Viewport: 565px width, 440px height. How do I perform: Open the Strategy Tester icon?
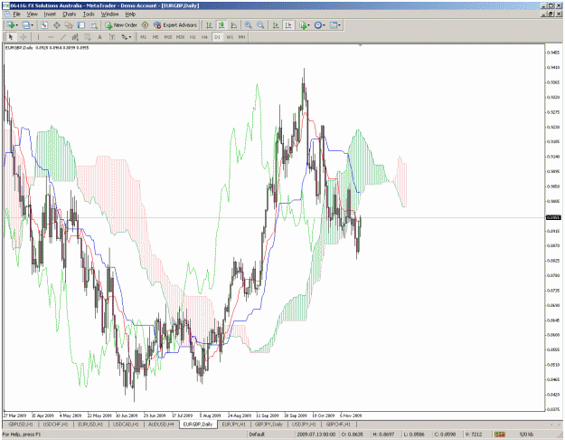coord(94,25)
